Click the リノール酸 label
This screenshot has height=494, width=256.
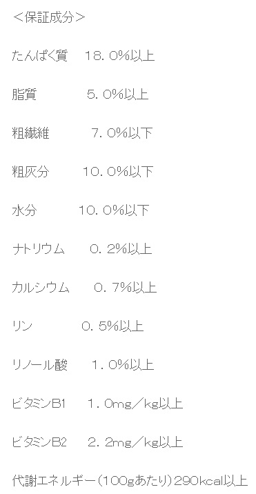[x=40, y=365]
